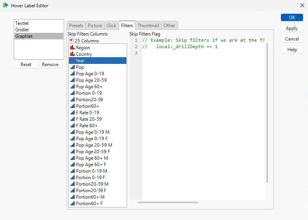Click the nominal column icon next to Country

(x=72, y=54)
